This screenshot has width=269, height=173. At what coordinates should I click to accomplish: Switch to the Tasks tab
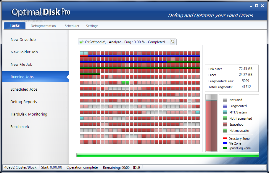[15, 25]
